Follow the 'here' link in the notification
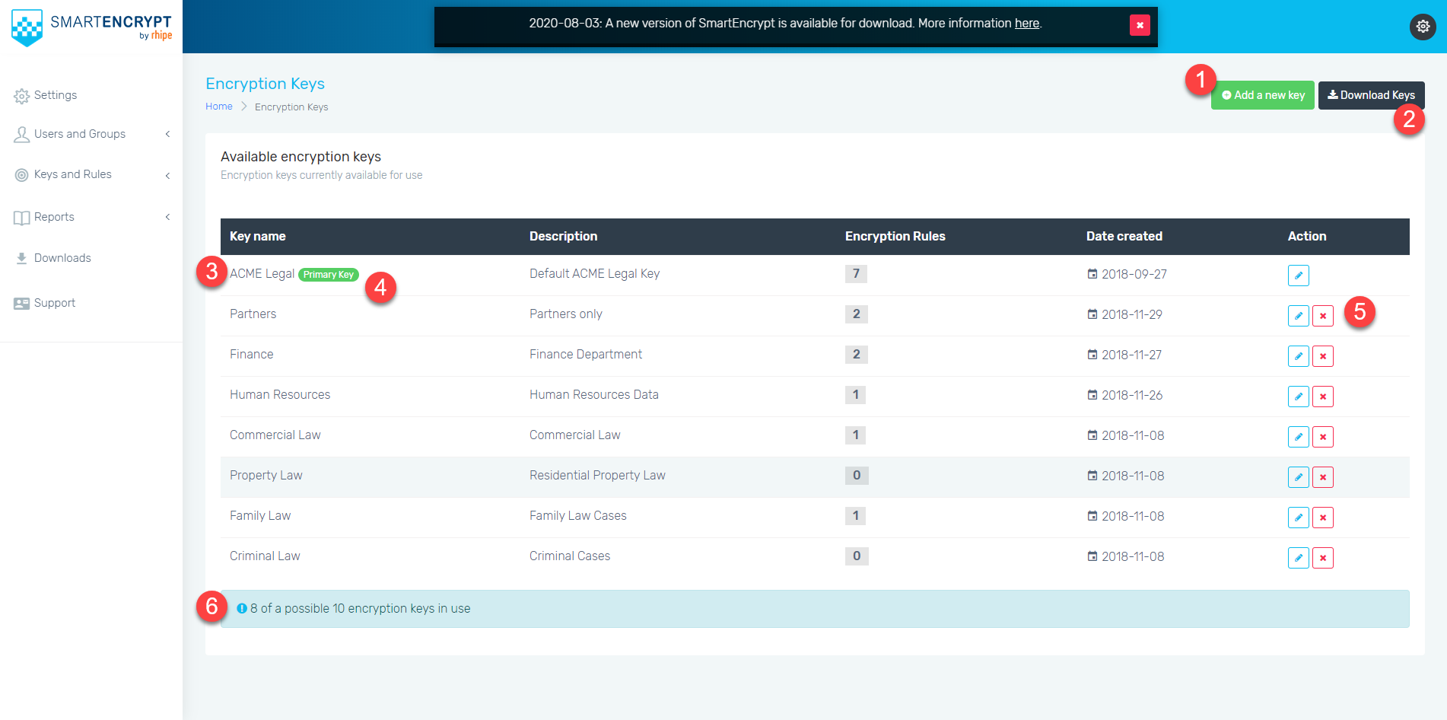The height and width of the screenshot is (720, 1447). (1026, 23)
